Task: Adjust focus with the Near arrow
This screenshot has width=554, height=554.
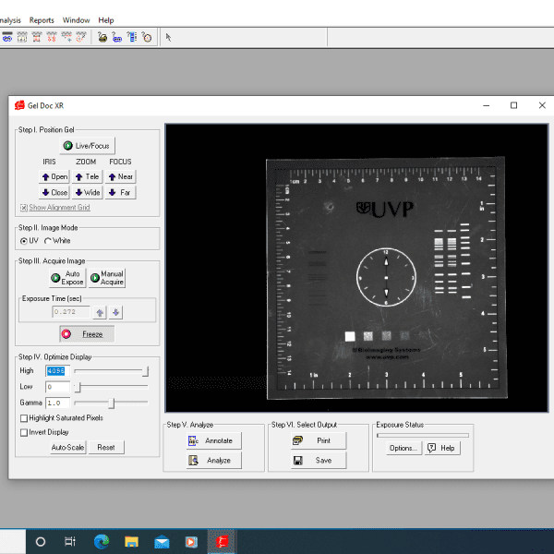Action: coord(120,176)
